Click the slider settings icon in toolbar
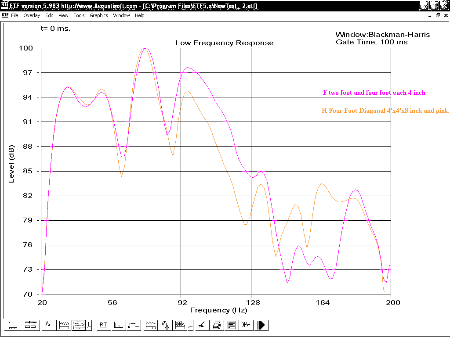Screen dimensions: 450x337 [x=30, y=325]
